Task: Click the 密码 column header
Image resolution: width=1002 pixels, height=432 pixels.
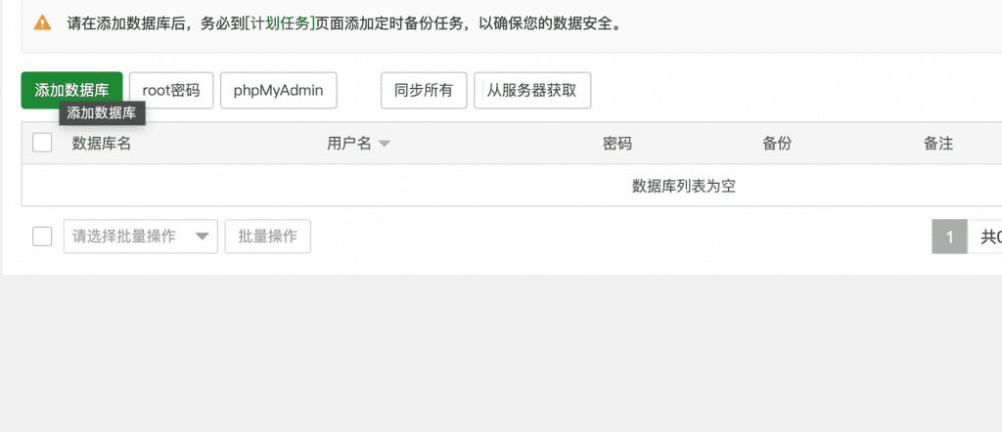Action: click(617, 143)
